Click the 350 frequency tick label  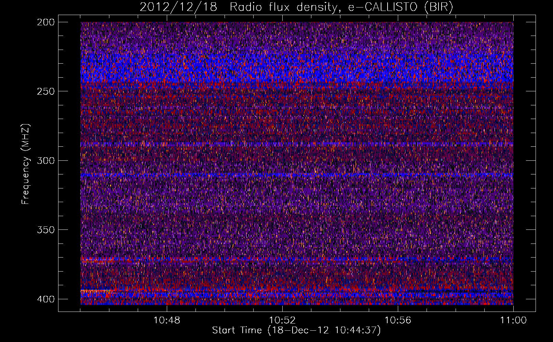tap(45, 229)
